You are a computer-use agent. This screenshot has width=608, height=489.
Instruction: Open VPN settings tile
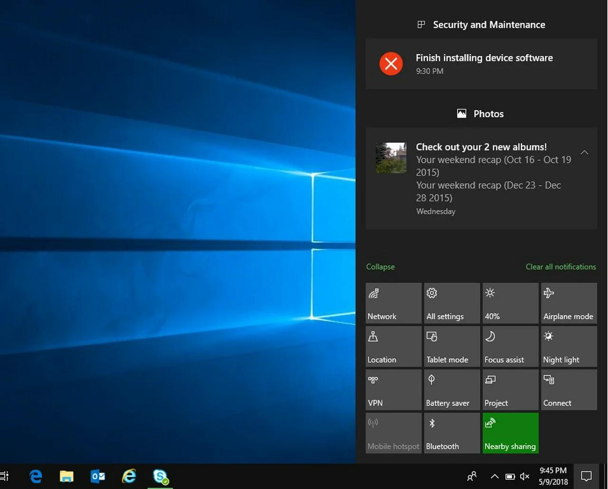393,390
